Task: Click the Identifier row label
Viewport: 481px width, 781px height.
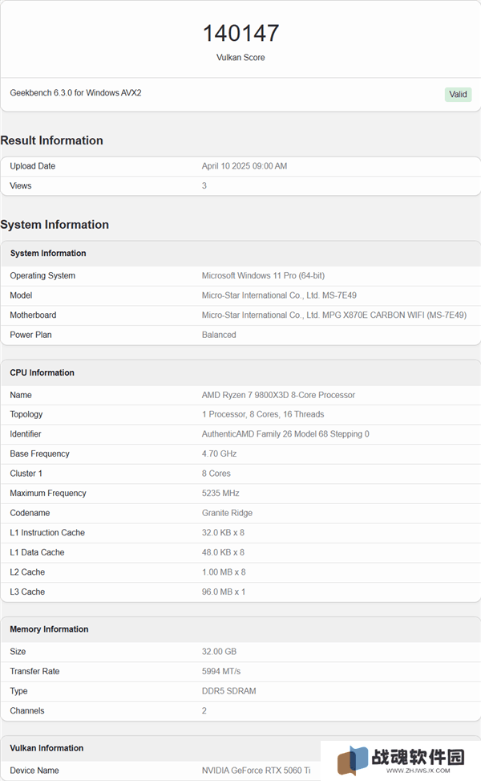Action: (x=26, y=433)
